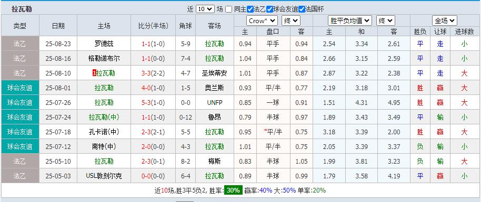Uncheck the 法乙 league filter checkbox
The height and width of the screenshot is (202, 481).
point(250,9)
